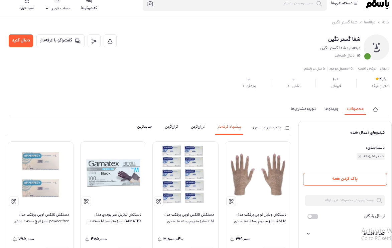Open the Gamatex nitrile gloves product image
Screen dimensions: 392x248
(113, 173)
